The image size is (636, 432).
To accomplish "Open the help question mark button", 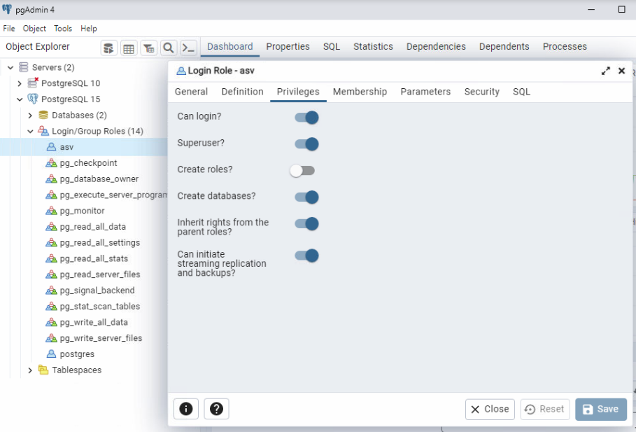I will coord(216,409).
